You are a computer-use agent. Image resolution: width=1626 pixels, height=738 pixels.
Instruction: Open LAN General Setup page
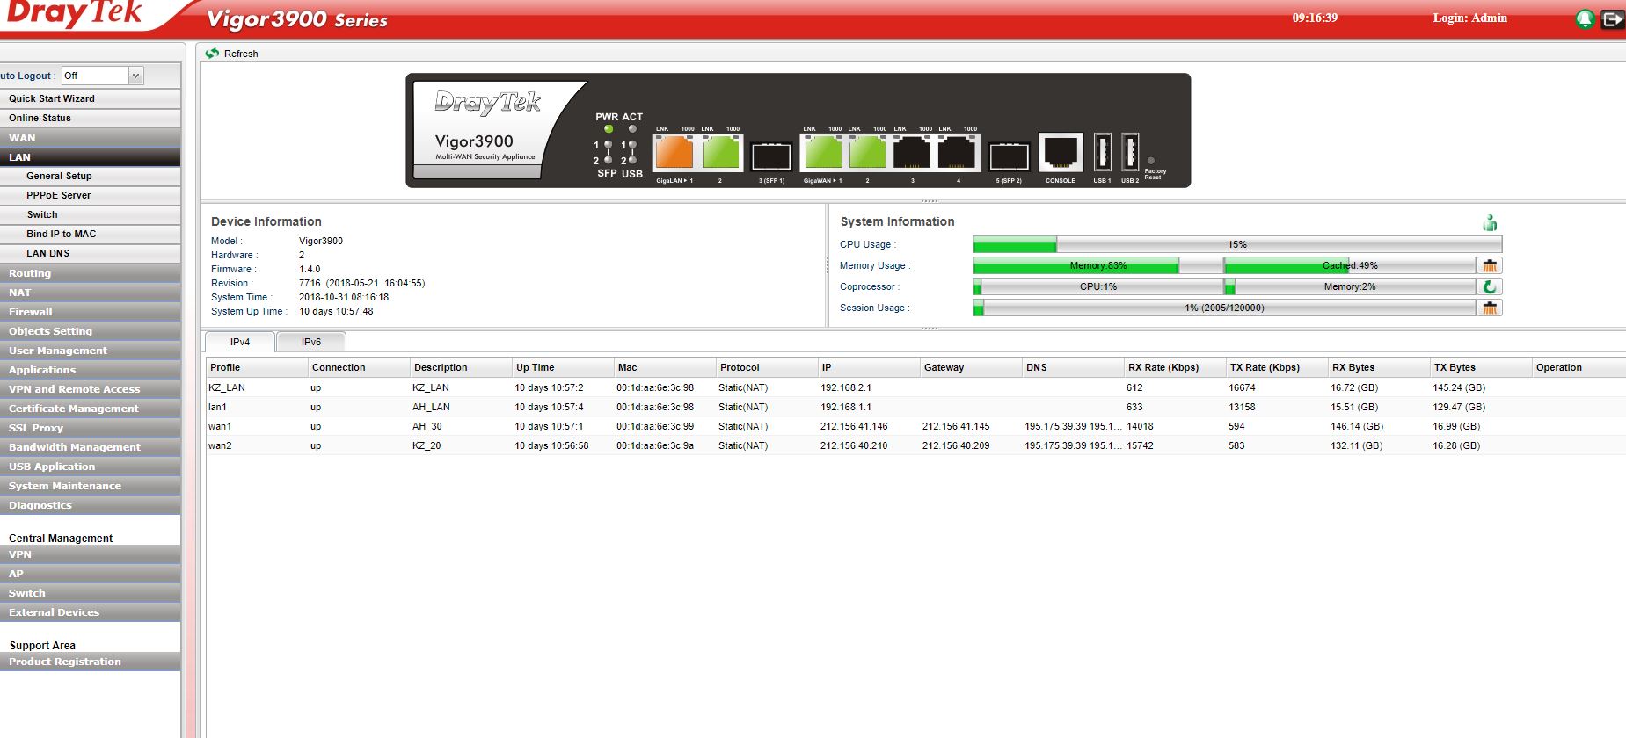(59, 176)
